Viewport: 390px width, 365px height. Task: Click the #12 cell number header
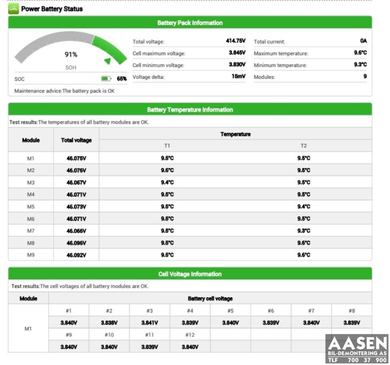(190, 335)
